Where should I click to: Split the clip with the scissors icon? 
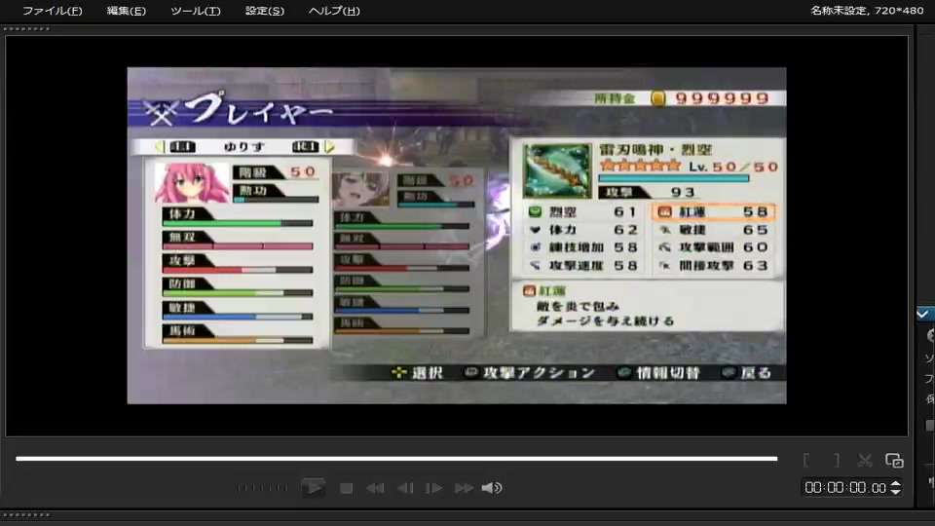(x=865, y=461)
